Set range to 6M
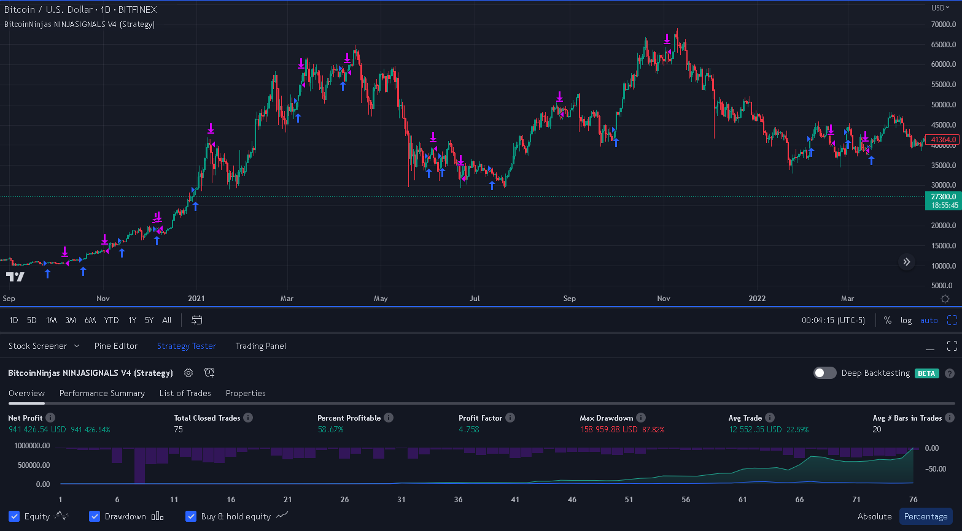This screenshot has width=962, height=531. (90, 320)
